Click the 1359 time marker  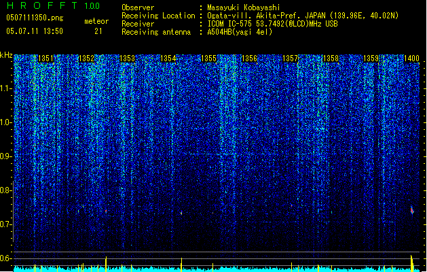(371, 58)
